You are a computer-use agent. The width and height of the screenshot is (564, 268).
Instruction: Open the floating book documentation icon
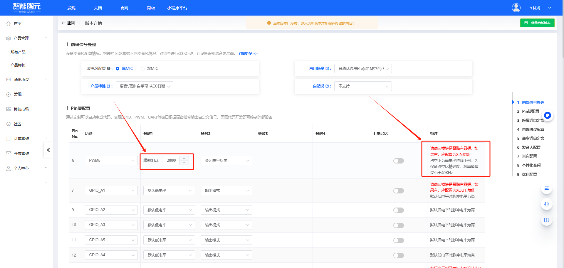[546, 220]
